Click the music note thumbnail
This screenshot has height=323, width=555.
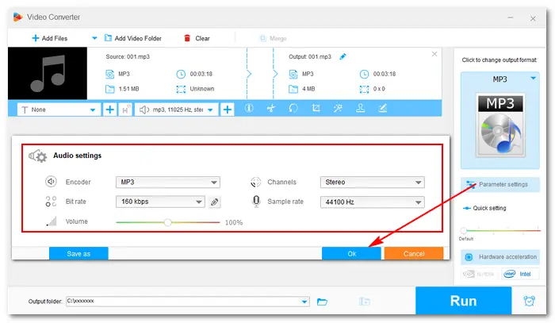[x=48, y=73]
